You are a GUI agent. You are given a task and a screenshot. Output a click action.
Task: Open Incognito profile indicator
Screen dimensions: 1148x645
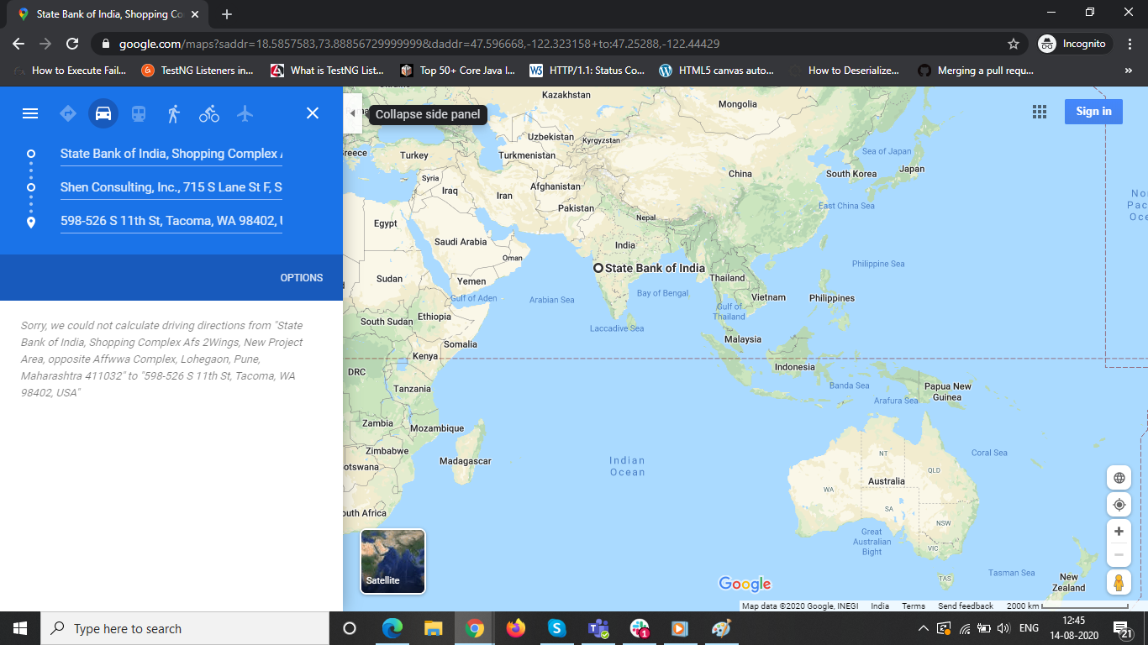click(1075, 44)
